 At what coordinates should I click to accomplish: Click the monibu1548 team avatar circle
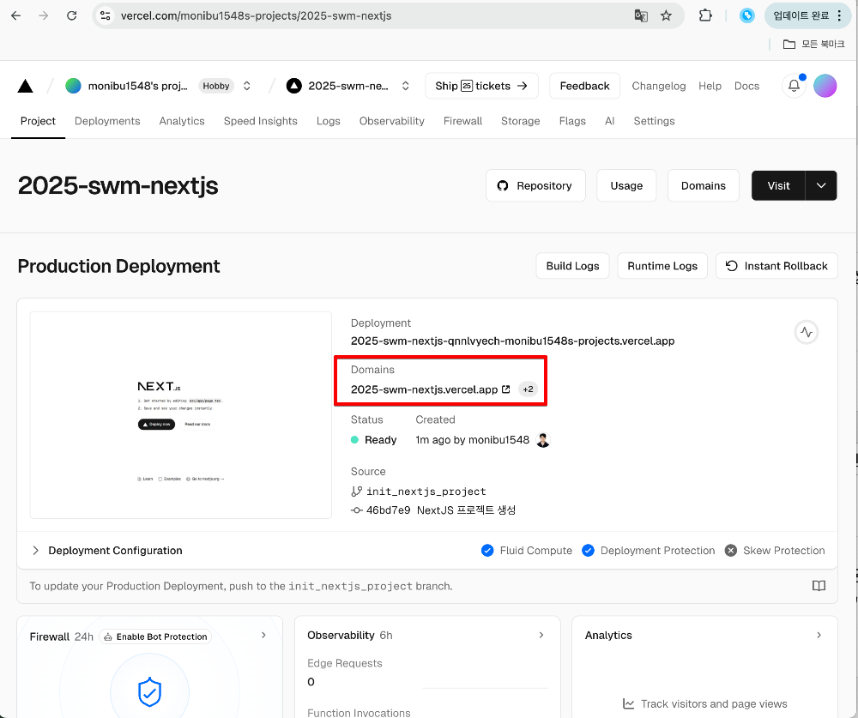(x=73, y=86)
